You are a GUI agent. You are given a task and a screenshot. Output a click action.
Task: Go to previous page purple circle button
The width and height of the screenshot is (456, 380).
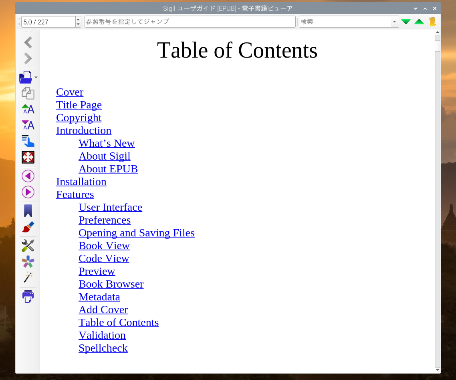[x=28, y=176]
